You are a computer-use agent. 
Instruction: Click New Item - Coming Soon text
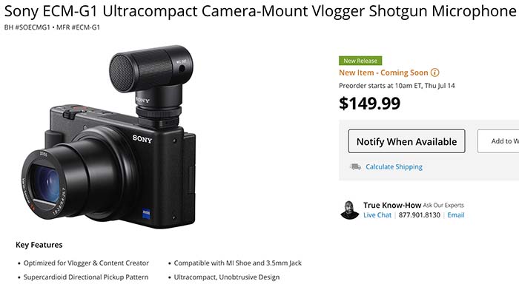(383, 72)
